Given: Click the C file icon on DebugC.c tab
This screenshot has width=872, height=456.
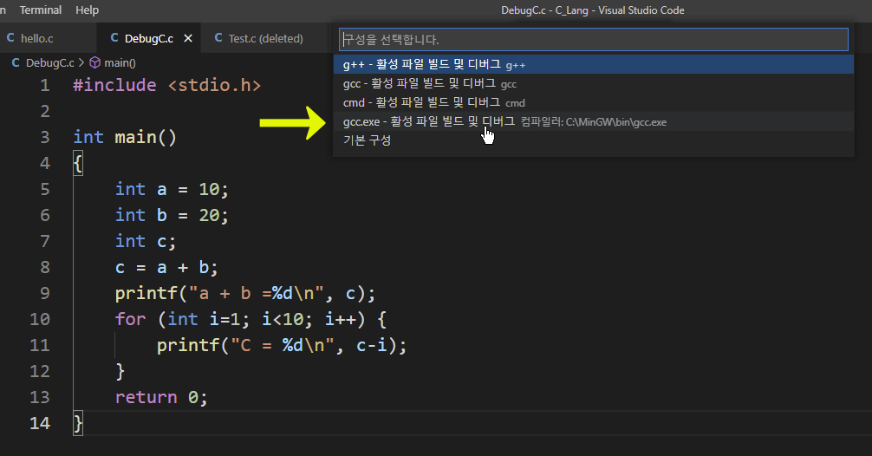Looking at the screenshot, I should point(114,38).
